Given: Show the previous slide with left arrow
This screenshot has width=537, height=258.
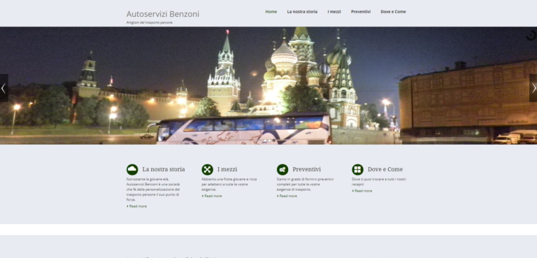Looking at the screenshot, I should click(x=3, y=88).
